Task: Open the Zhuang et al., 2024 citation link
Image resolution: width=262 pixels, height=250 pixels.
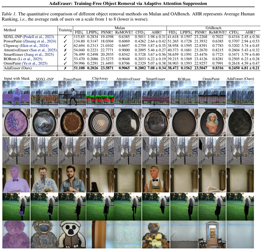Action: click(40, 41)
